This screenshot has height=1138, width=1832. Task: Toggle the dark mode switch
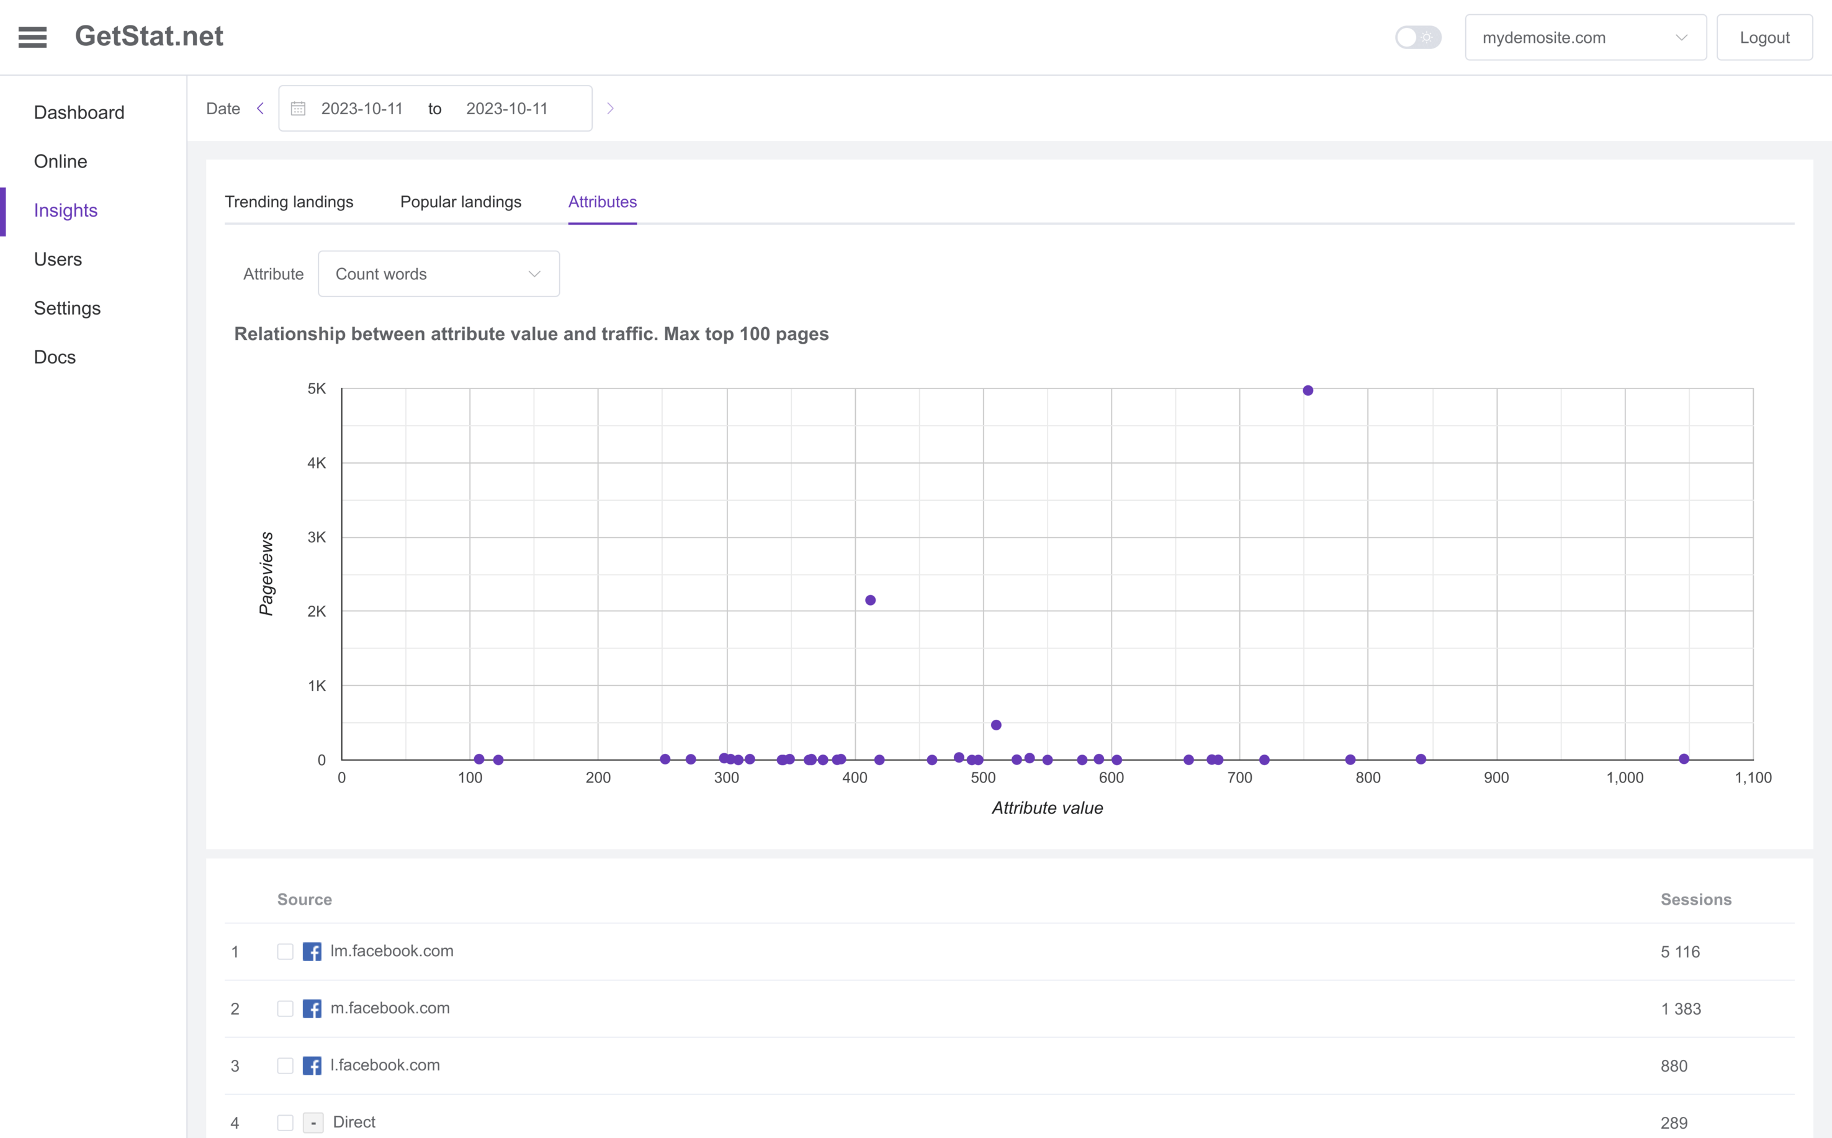coord(1418,37)
